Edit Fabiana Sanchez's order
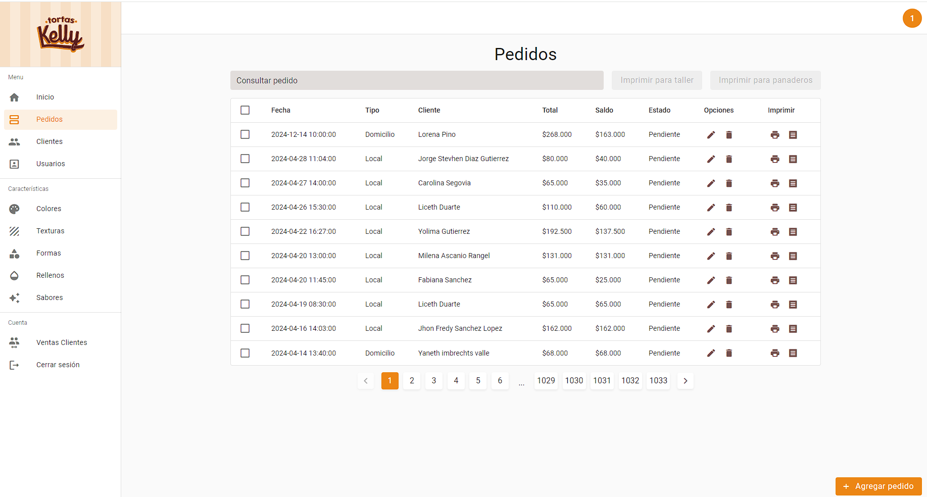927x497 pixels. click(x=711, y=280)
